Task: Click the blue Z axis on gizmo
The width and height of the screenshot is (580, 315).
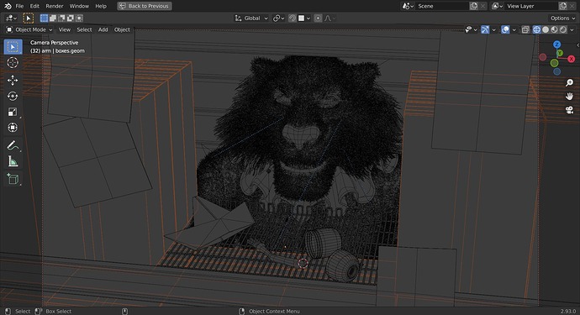Action: click(556, 45)
